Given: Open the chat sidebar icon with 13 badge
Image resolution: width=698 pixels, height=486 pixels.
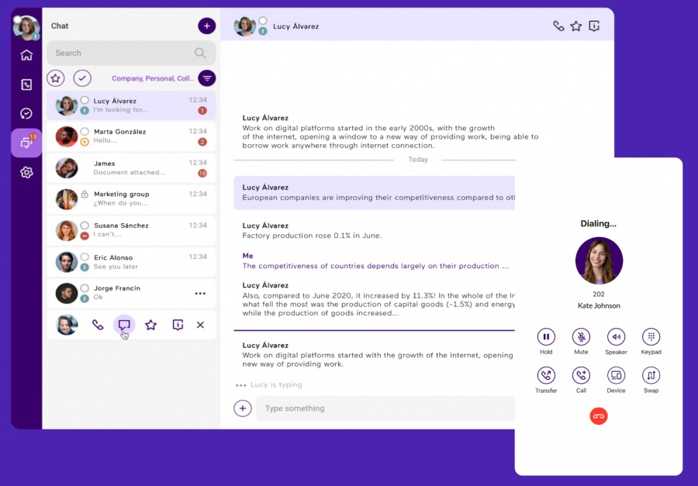Looking at the screenshot, I should click(x=26, y=143).
